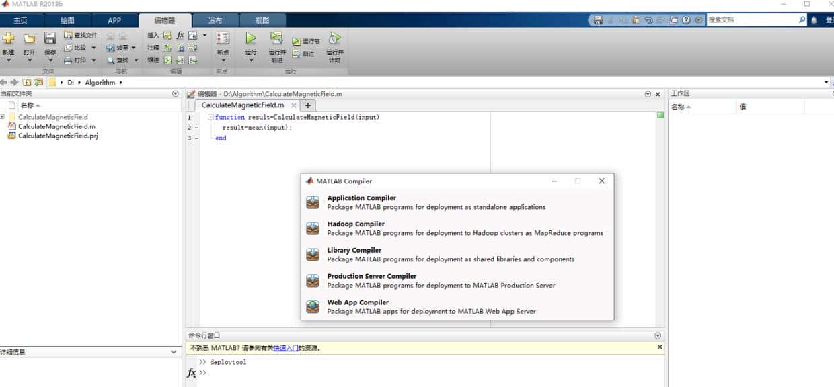Click the + button to open a new editor tab
The height and width of the screenshot is (387, 834).
[307, 105]
